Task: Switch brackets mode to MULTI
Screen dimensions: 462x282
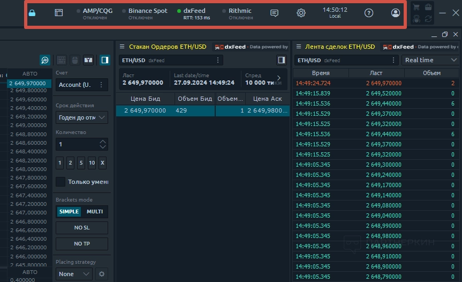Action: [95, 212]
